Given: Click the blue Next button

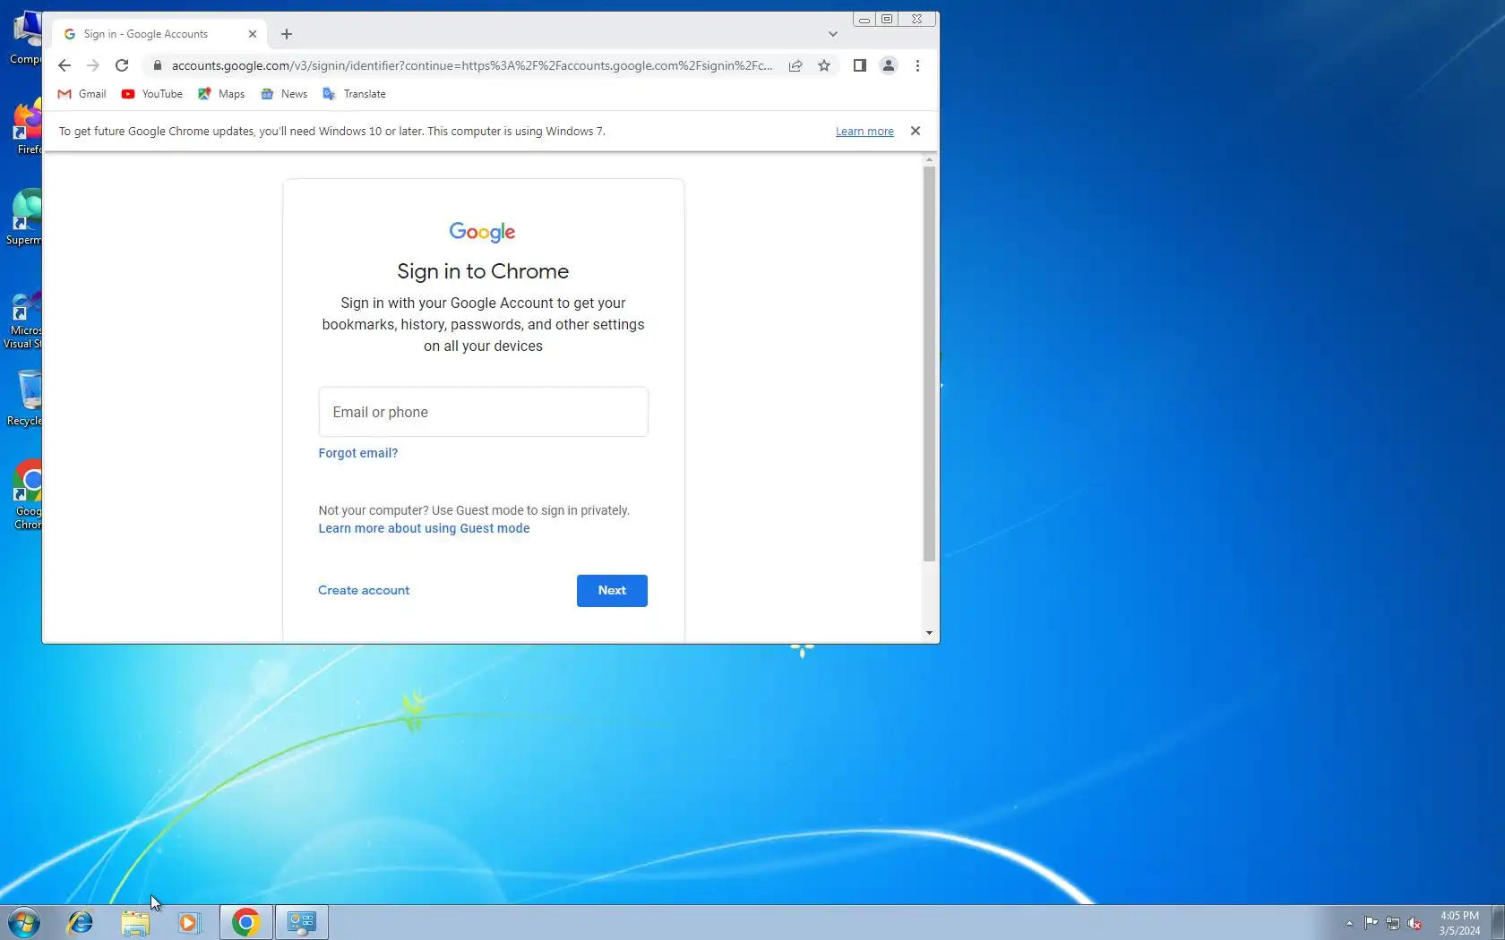Looking at the screenshot, I should (612, 591).
